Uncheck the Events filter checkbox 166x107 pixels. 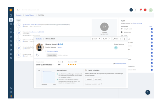pos(152,36)
